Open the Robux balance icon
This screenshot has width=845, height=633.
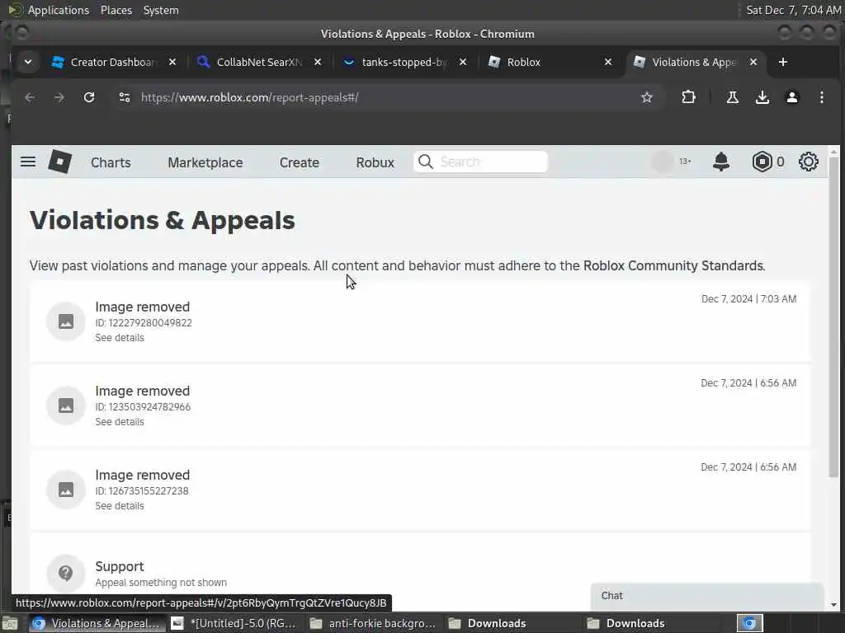762,162
